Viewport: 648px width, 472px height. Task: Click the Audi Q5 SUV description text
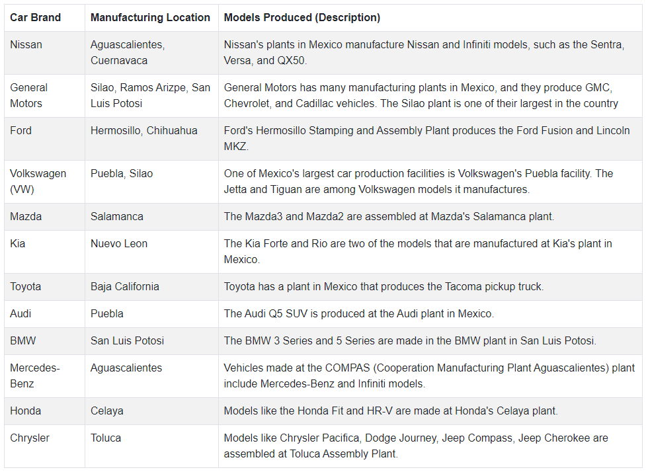coord(358,314)
